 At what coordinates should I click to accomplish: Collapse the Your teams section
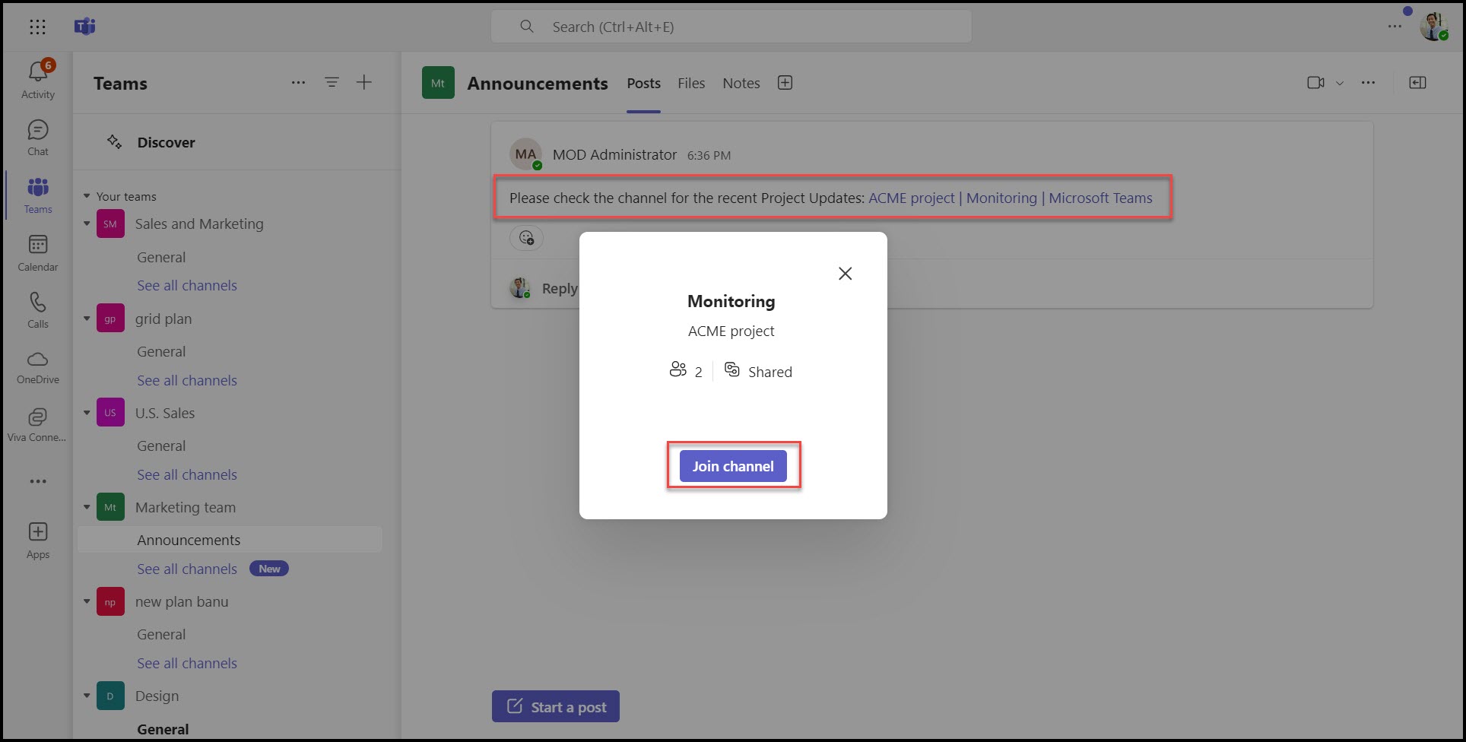point(87,196)
